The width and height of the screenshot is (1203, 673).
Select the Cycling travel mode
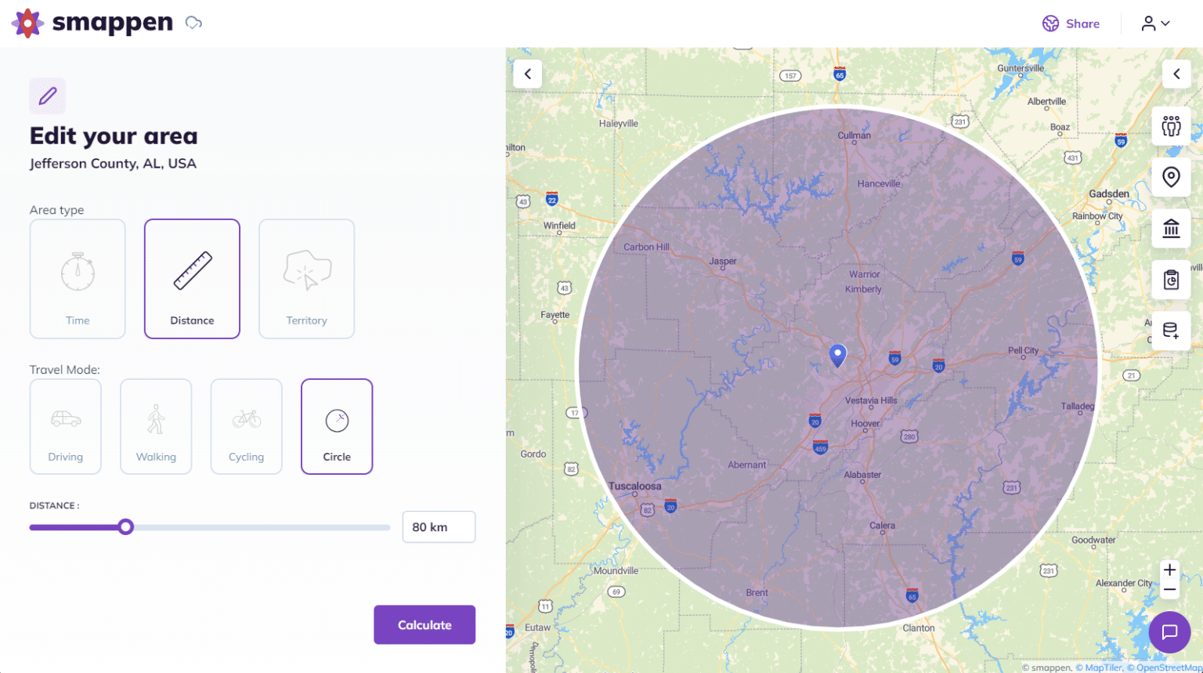246,426
